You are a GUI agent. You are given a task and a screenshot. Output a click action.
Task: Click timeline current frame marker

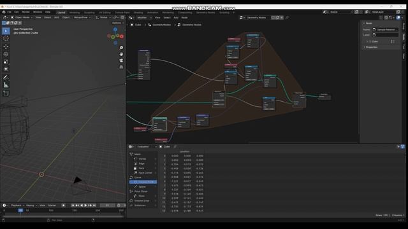[x=20, y=211]
